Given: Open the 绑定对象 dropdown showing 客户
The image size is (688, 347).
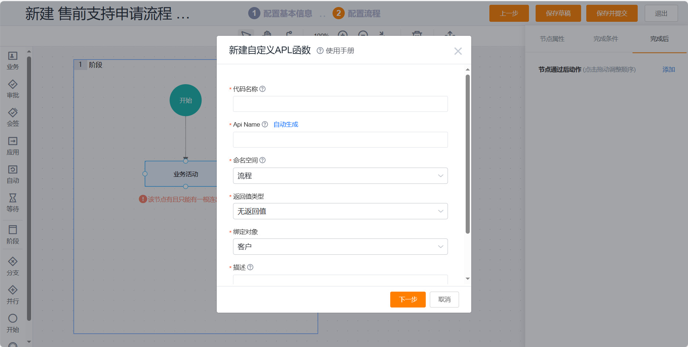Looking at the screenshot, I should click(x=340, y=247).
